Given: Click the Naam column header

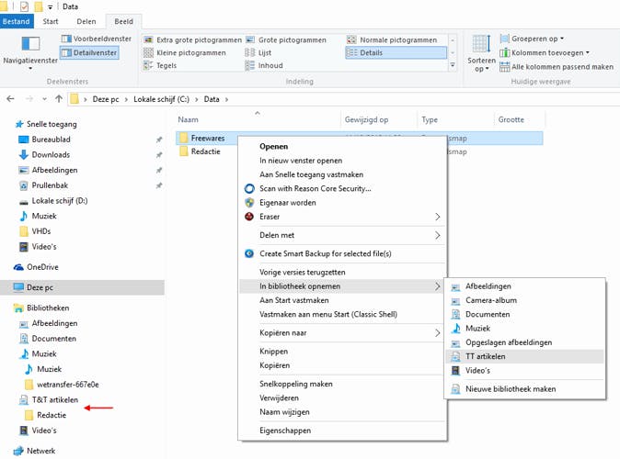Looking at the screenshot, I should 189,119.
